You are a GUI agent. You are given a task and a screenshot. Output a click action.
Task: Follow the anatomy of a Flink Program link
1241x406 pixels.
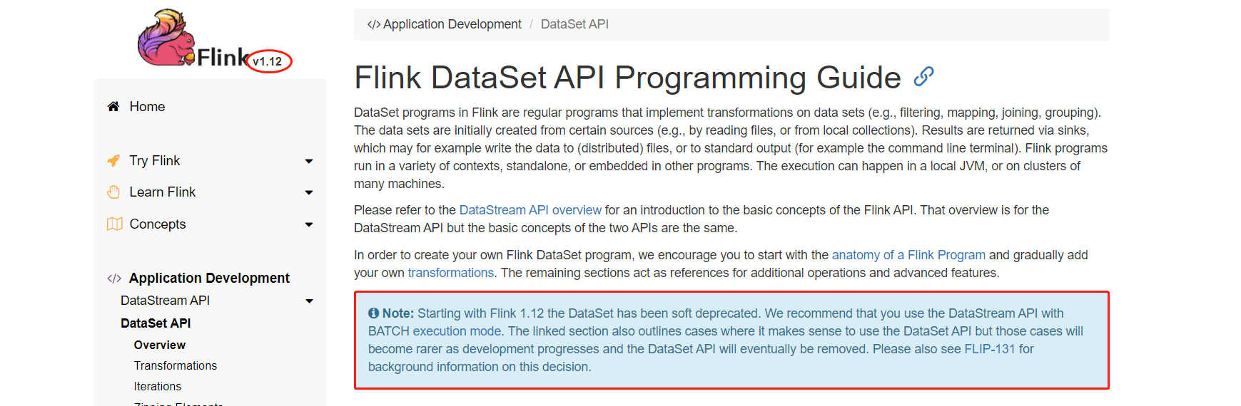pos(908,255)
